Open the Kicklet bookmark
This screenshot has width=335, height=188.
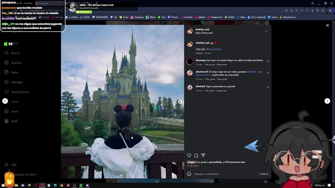(x=230, y=17)
